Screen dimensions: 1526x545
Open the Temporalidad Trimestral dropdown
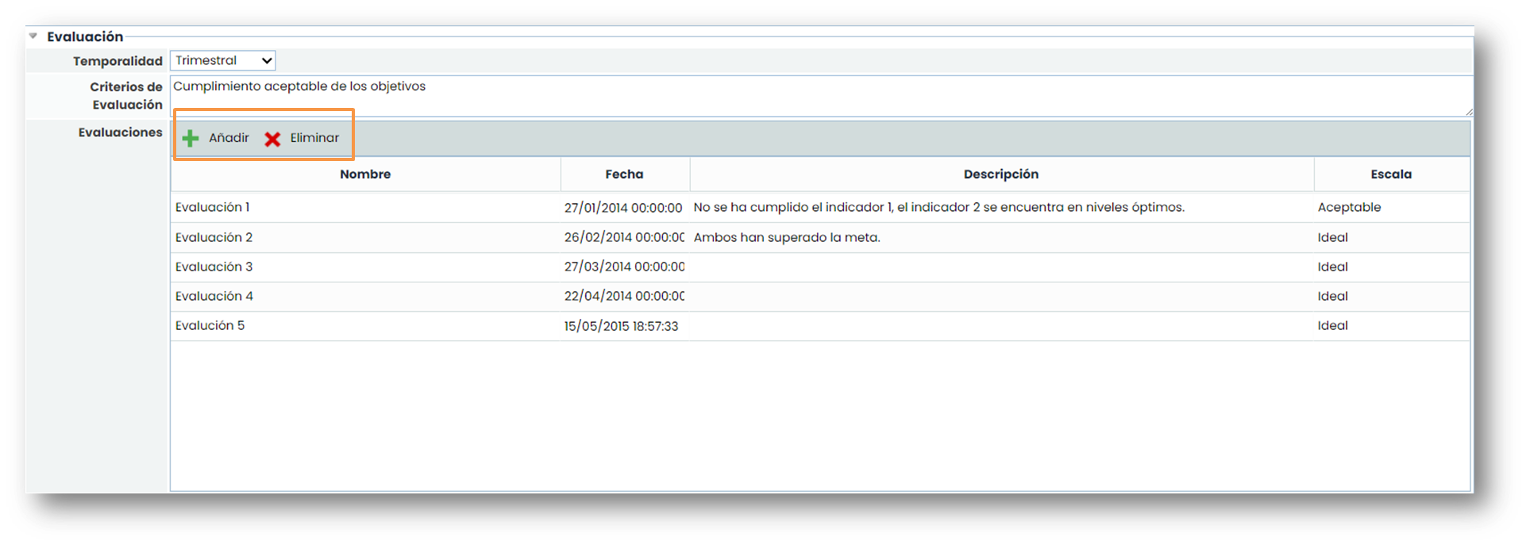point(222,61)
